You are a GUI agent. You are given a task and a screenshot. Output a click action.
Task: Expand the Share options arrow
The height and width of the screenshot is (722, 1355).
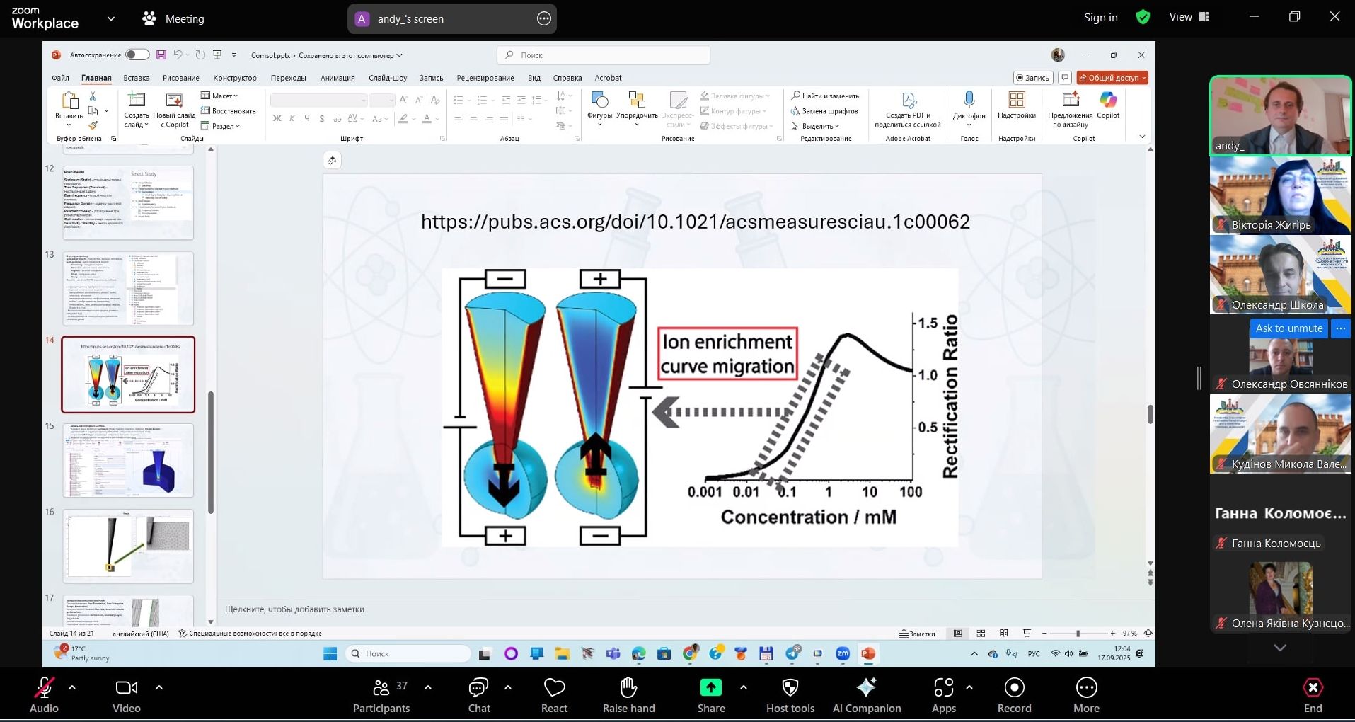coord(743,687)
